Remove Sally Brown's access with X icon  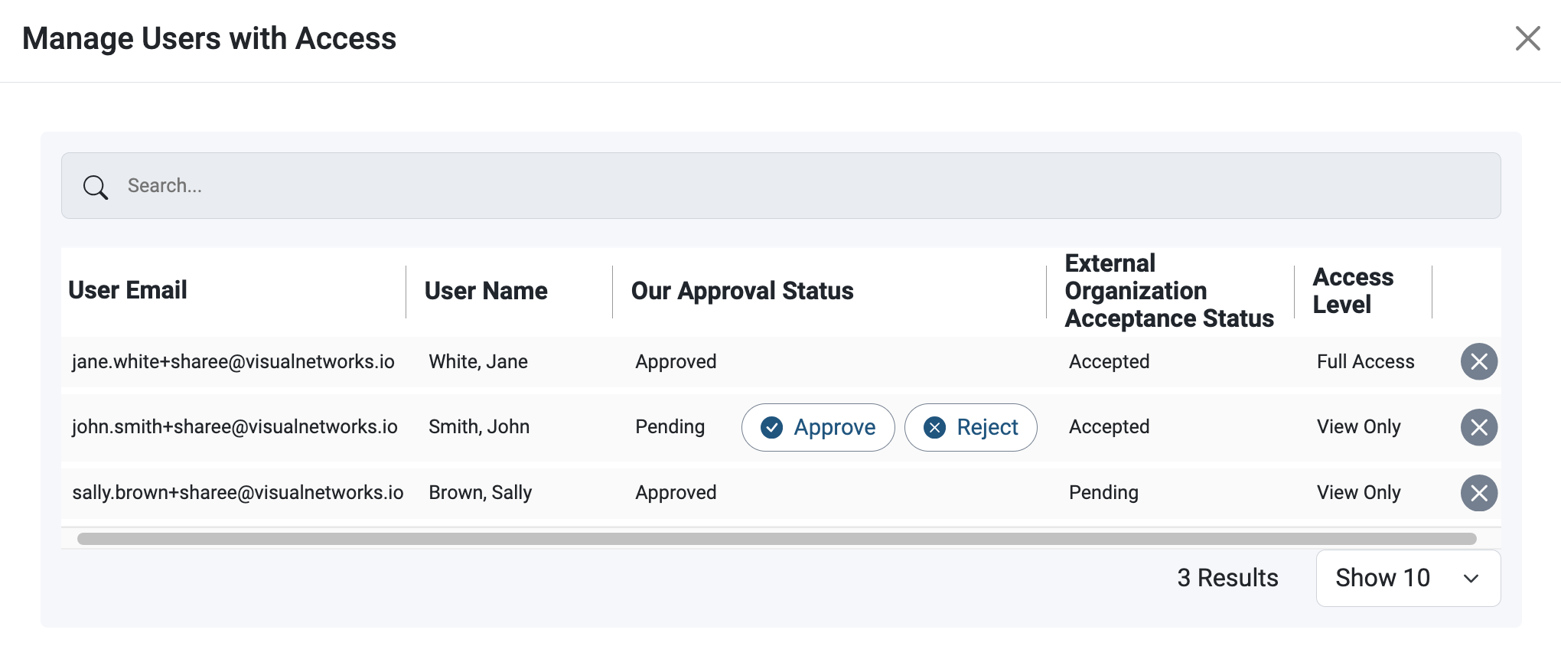click(1478, 493)
